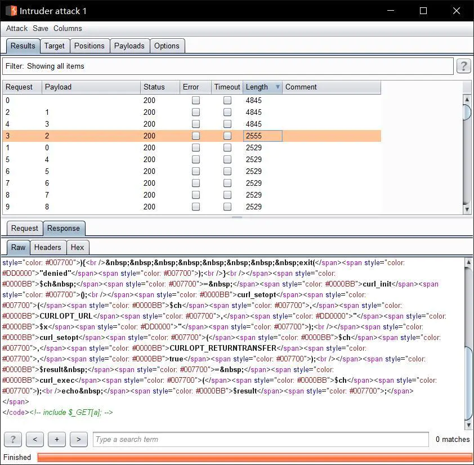Click the search help question mark button

pos(13,439)
